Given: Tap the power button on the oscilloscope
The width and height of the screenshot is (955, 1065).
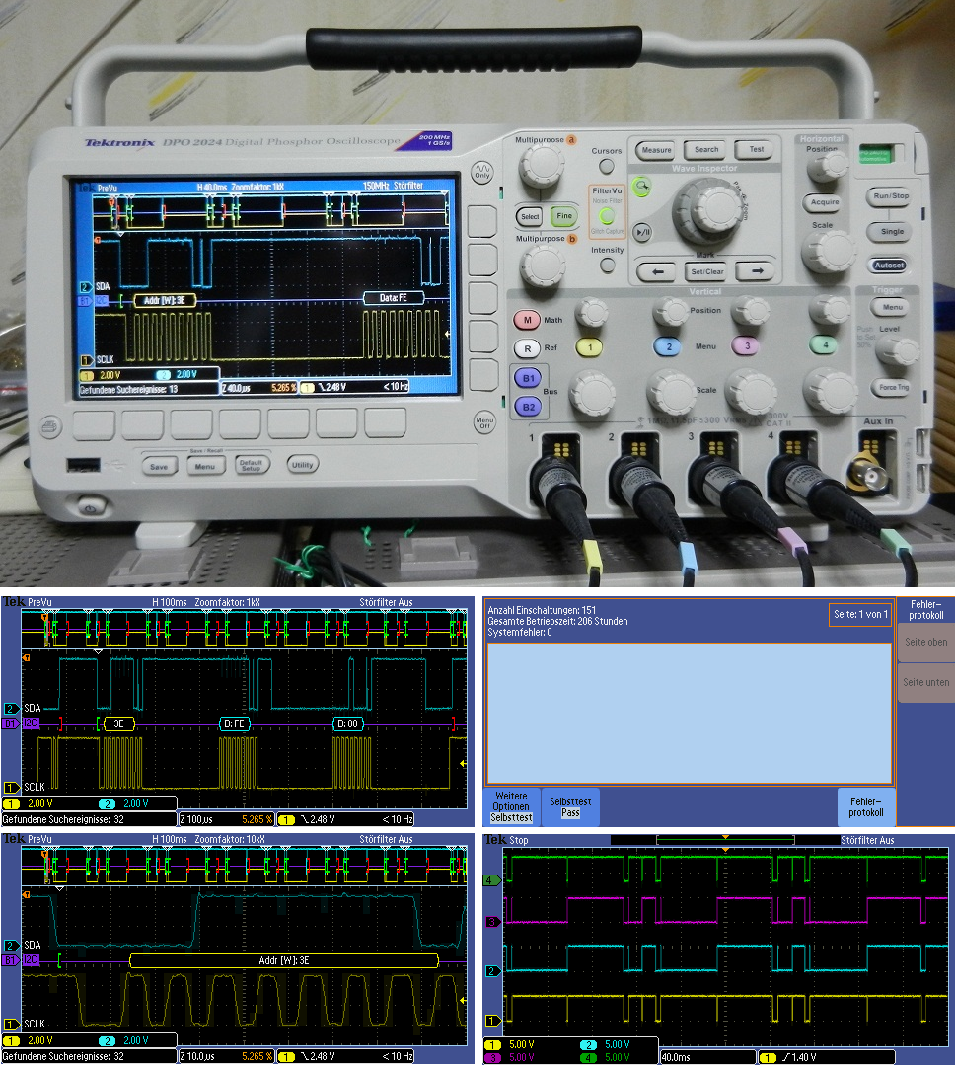Looking at the screenshot, I should [x=91, y=506].
